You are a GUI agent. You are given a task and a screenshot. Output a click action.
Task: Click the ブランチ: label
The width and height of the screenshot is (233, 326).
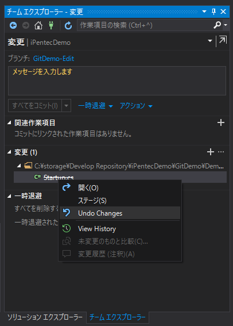[x=19, y=59]
